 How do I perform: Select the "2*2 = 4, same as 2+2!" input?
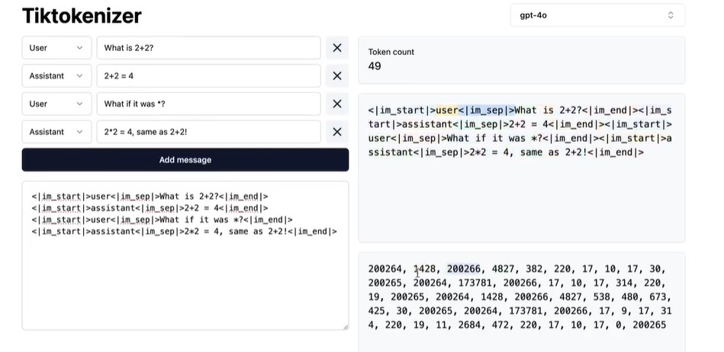[x=208, y=132]
